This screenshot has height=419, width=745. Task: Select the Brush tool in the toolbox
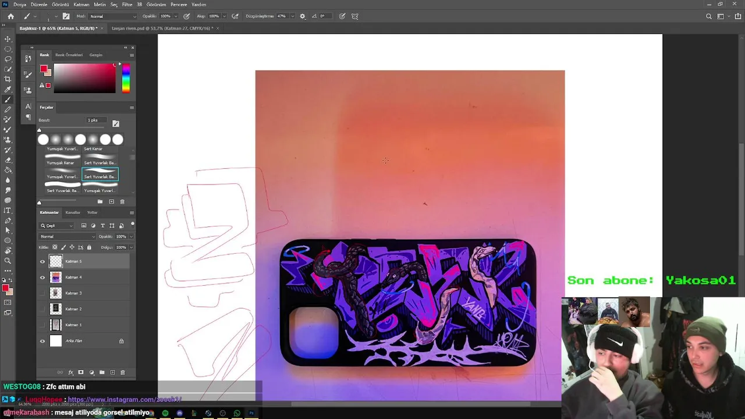(x=8, y=100)
